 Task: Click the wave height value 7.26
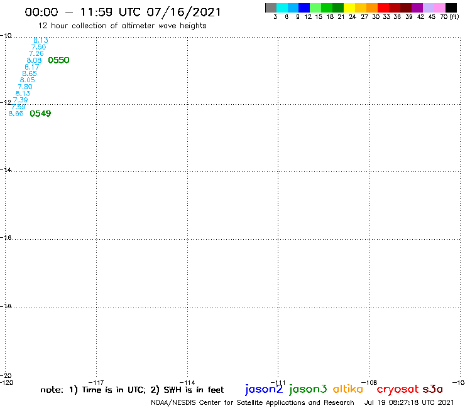(x=36, y=53)
